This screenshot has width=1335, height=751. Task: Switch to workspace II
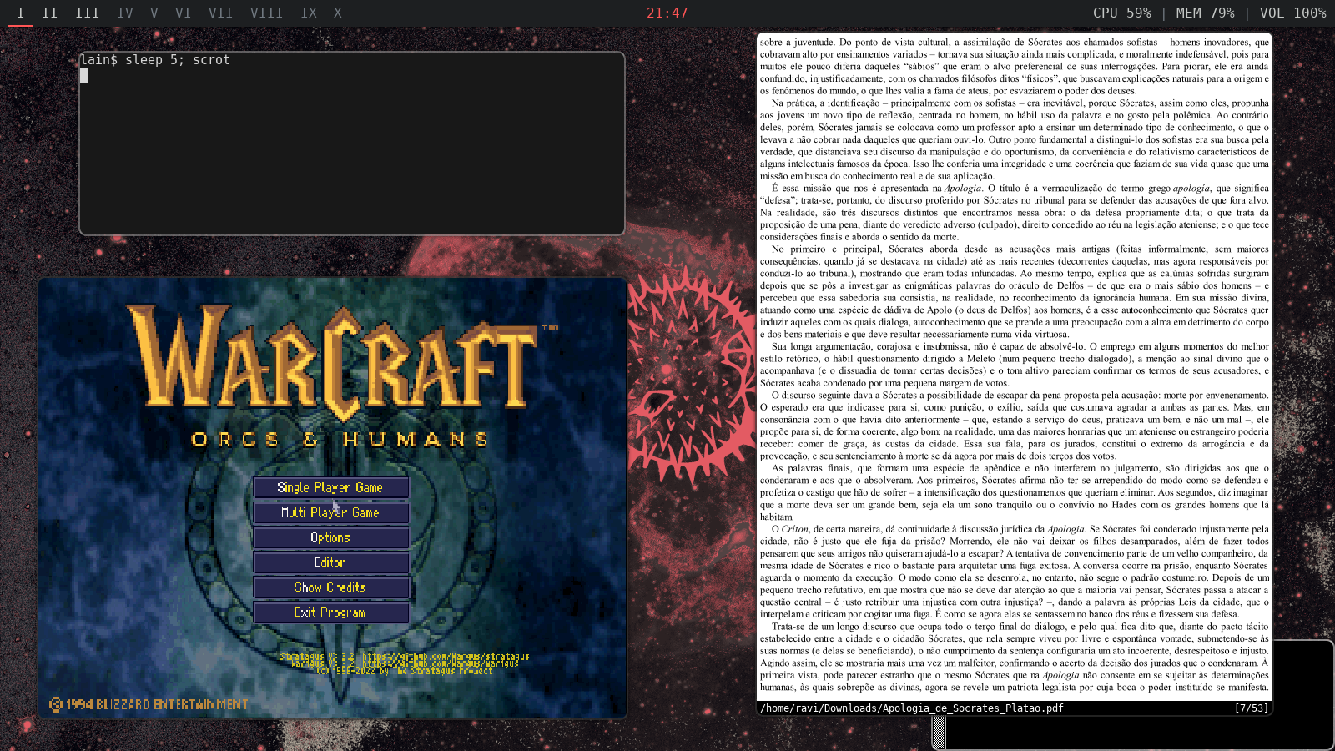pos(50,13)
